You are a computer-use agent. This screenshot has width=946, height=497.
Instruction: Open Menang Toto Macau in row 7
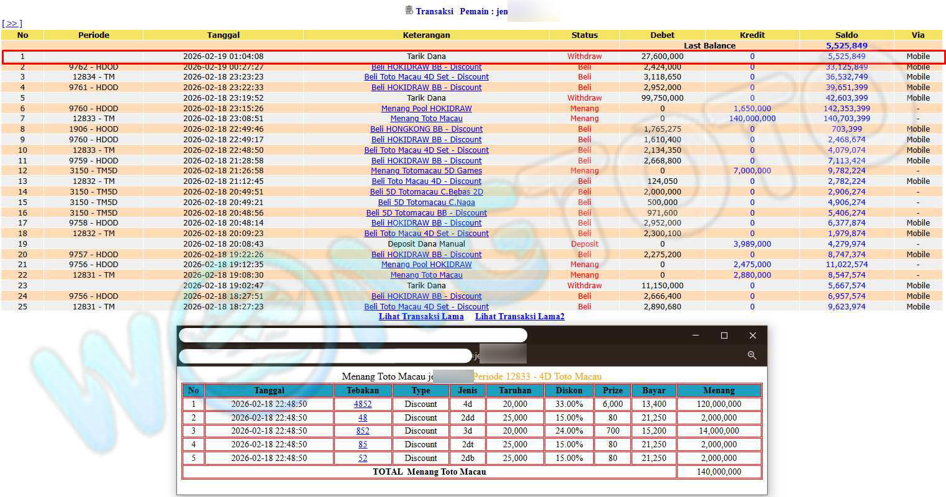click(426, 119)
